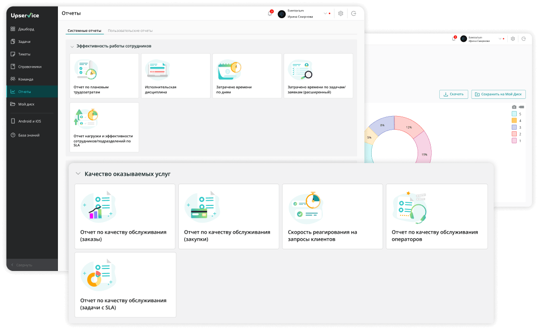
Task: Toggle legend series 1 in the chart
Action: tap(514, 141)
